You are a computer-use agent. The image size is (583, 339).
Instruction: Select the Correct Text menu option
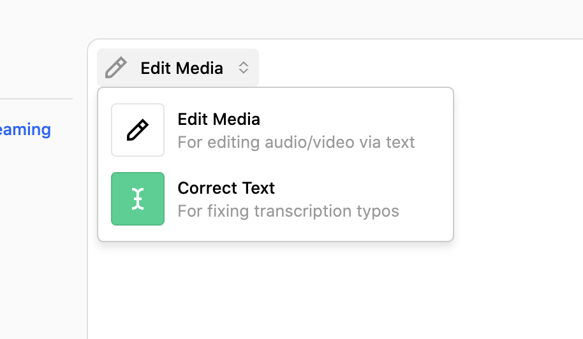tap(275, 199)
